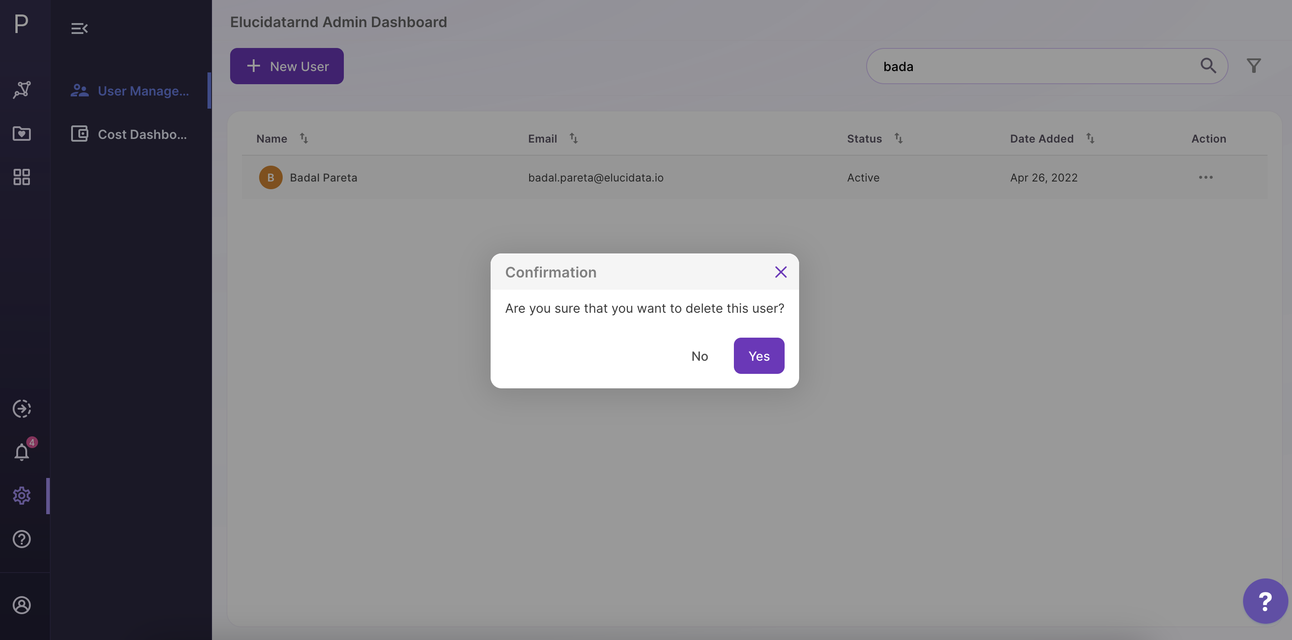Cancel deletion by clicking No
This screenshot has height=640, width=1292.
[699, 356]
